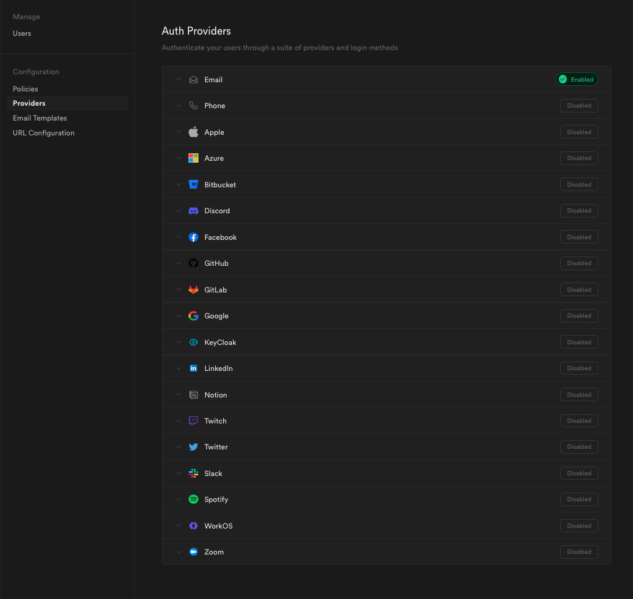Toggle the Enabled badge on Email
633x599 pixels.
(x=577, y=79)
